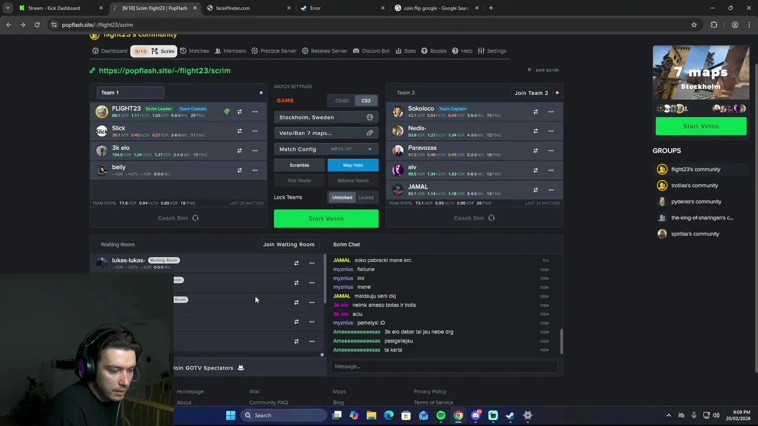758x426 pixels.
Task: Open the Dashboard tab
Action: click(110, 51)
